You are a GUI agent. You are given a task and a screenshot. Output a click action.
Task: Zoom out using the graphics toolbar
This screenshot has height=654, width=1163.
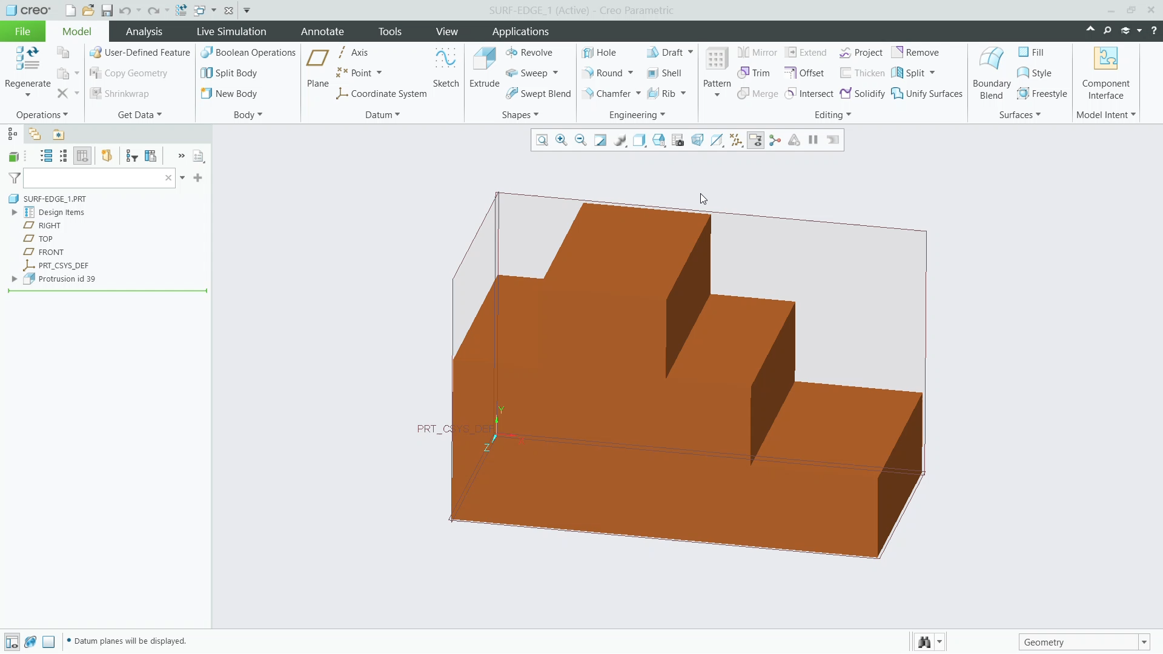[x=581, y=140]
